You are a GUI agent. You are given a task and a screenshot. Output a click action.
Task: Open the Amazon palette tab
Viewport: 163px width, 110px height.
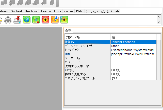pos(45,11)
